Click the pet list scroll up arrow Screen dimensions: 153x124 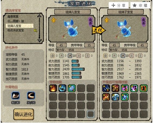(x=39, y=16)
